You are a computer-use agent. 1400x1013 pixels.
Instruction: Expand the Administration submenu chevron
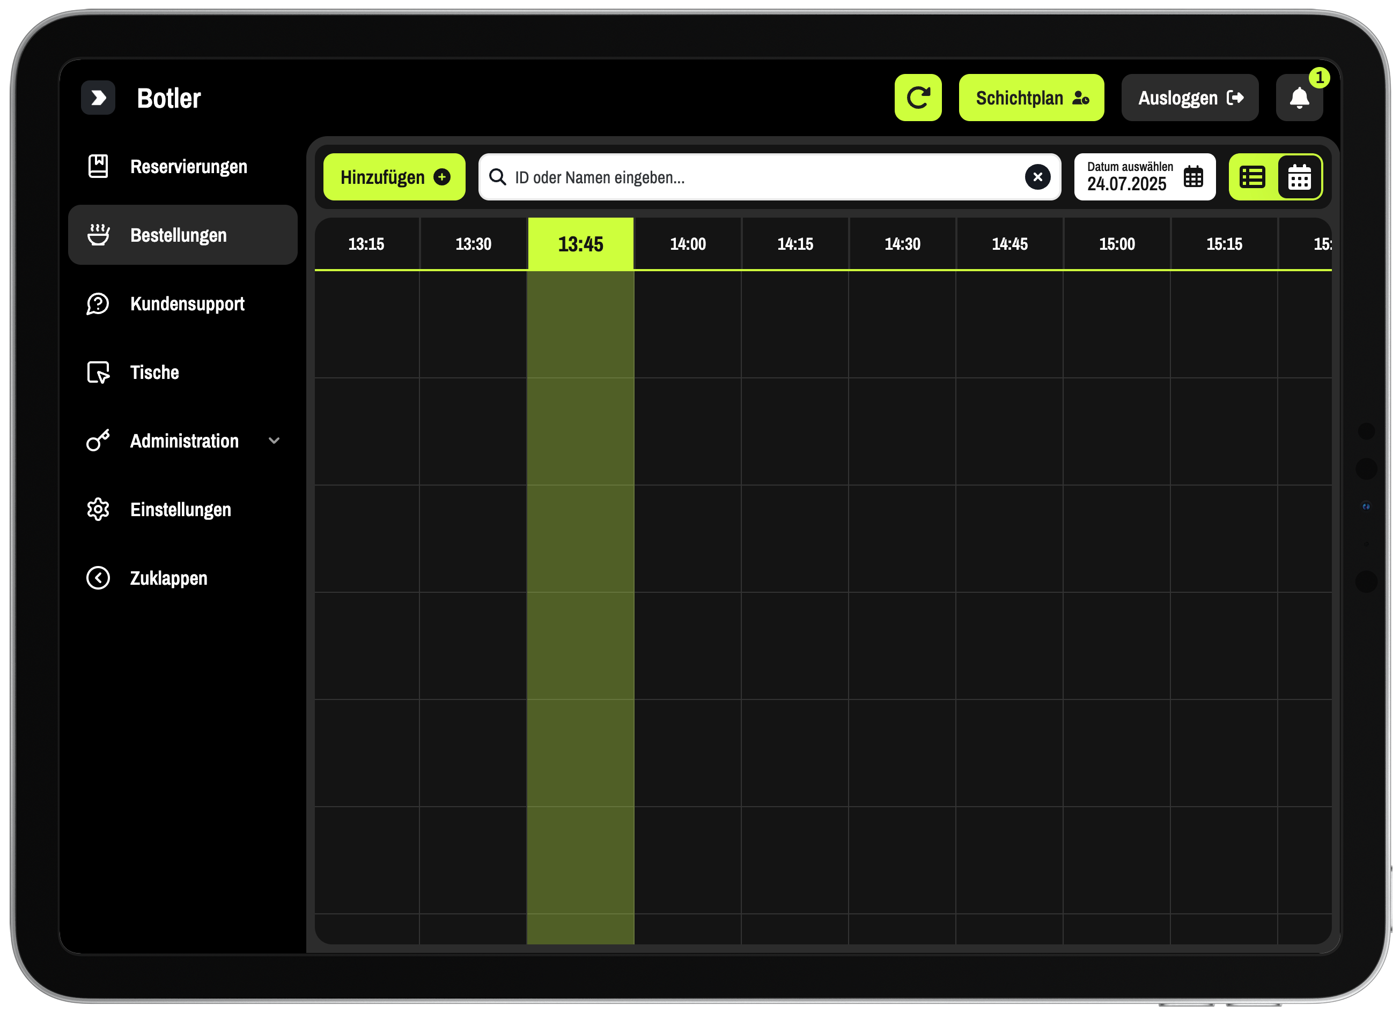click(x=274, y=441)
